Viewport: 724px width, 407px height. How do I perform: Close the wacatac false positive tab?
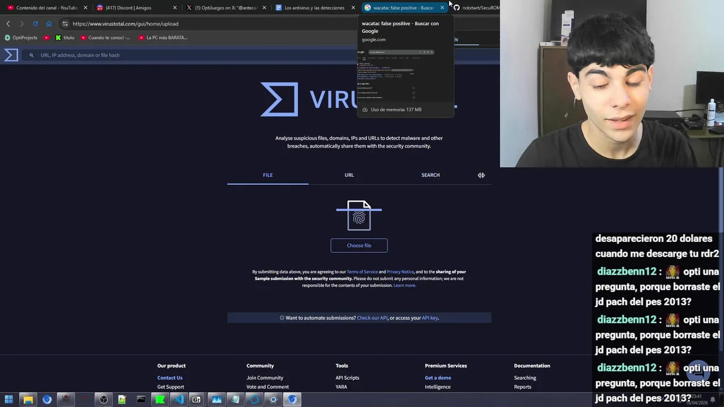coord(442,8)
